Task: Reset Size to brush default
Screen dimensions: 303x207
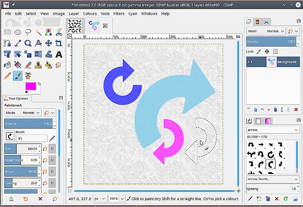Action: [45, 149]
